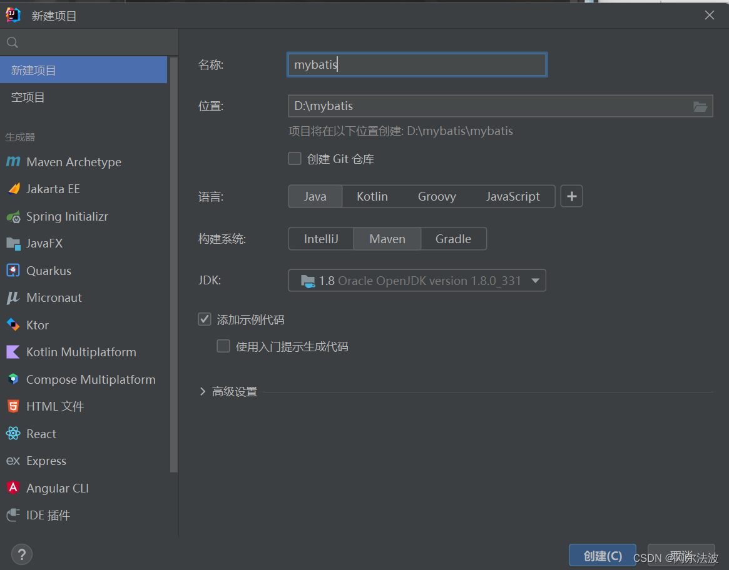729x570 pixels.
Task: Choose Gradle build system
Action: point(453,239)
